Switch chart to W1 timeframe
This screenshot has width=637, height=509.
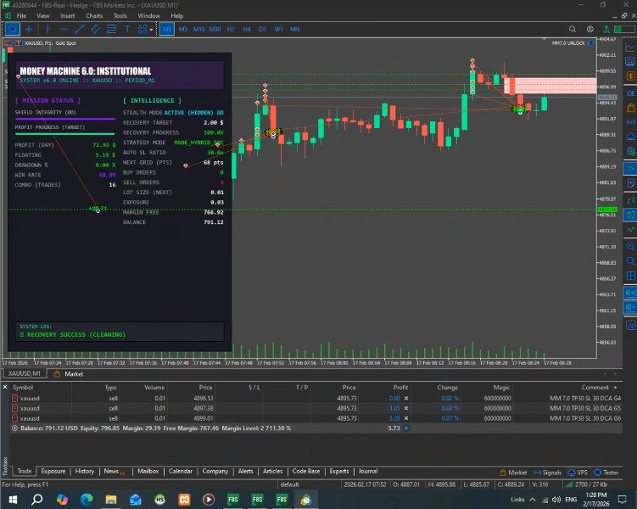(278, 29)
